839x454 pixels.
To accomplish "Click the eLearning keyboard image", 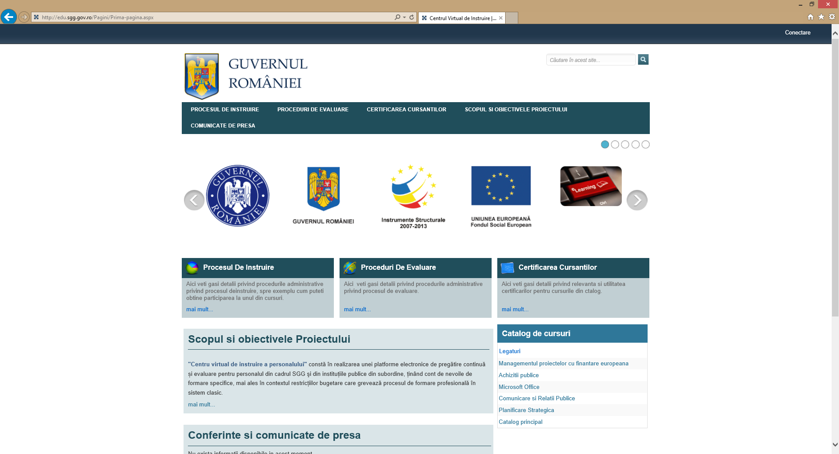I will click(x=591, y=186).
